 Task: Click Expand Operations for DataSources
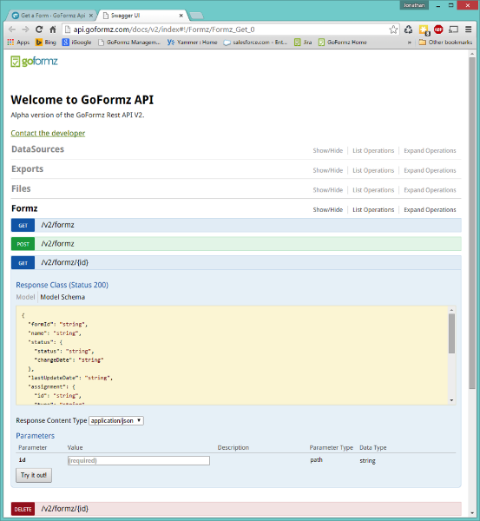point(430,151)
